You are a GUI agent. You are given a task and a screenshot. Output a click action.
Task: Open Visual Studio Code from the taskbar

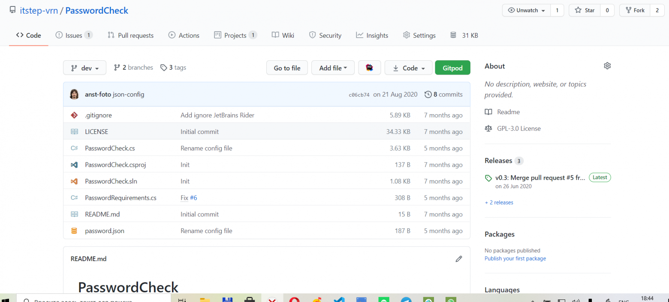point(339,299)
